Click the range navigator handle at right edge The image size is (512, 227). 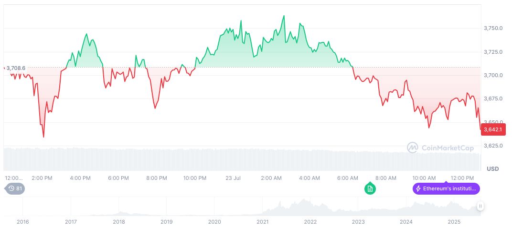pyautogui.click(x=480, y=206)
